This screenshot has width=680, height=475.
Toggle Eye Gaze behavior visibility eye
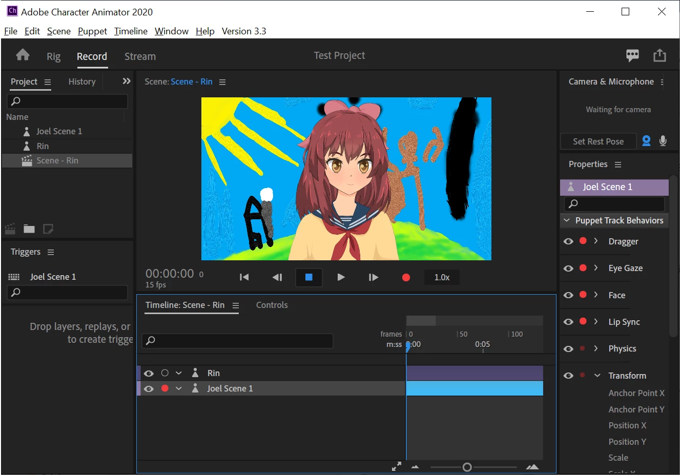pyautogui.click(x=568, y=269)
